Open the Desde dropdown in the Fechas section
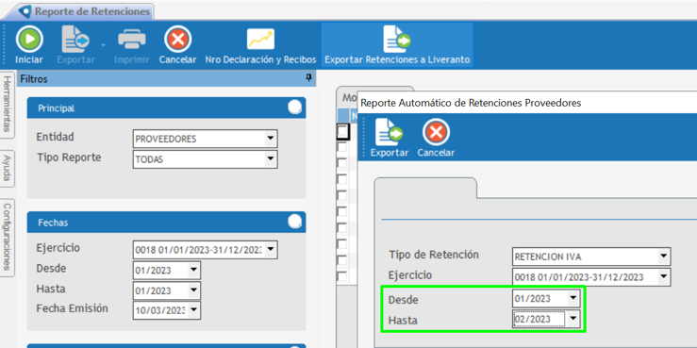The height and width of the screenshot is (348, 697). [x=193, y=271]
